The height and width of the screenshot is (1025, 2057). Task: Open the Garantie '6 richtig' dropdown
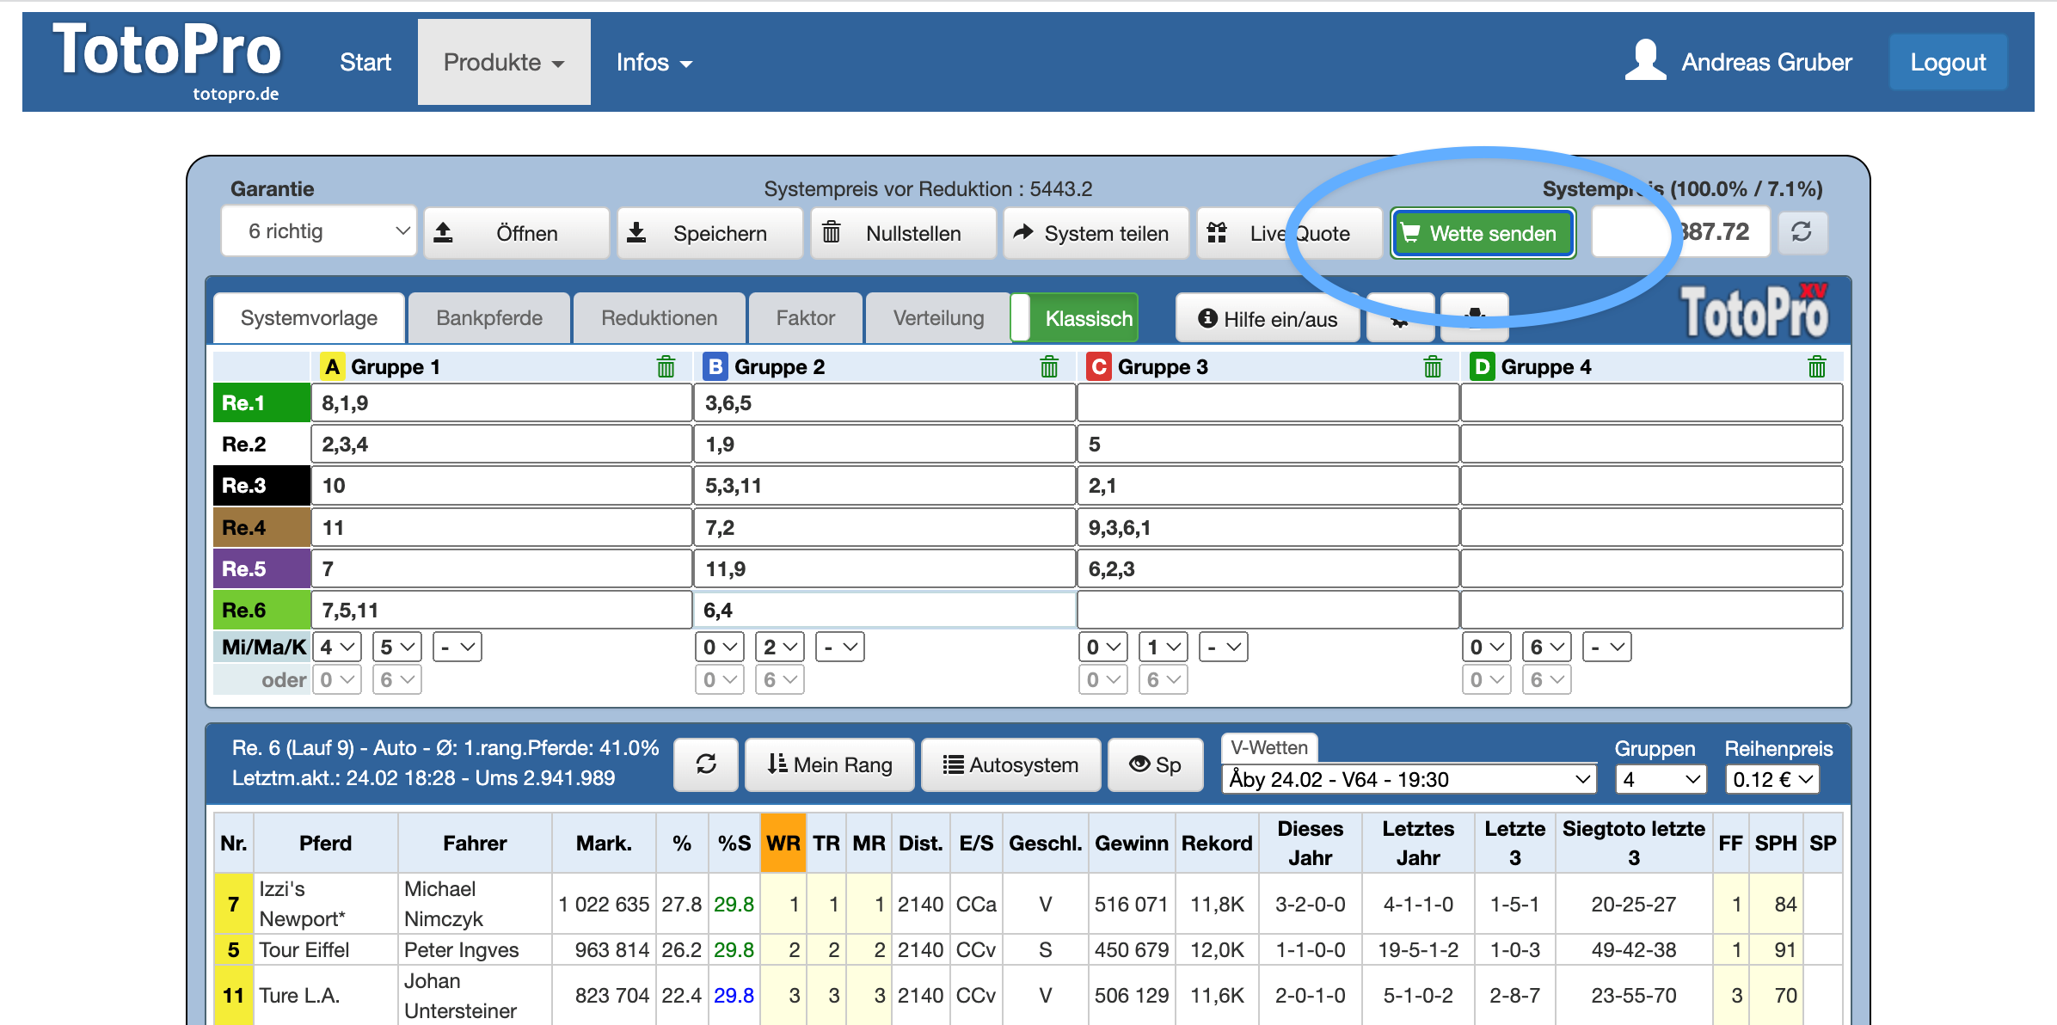319,231
